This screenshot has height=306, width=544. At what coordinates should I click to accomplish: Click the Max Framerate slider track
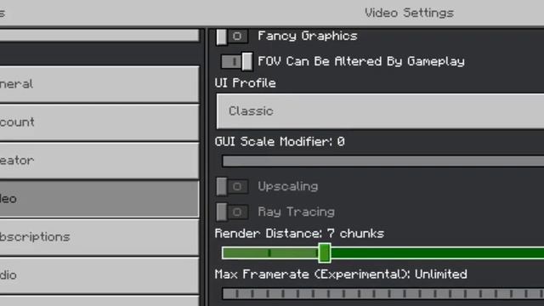[x=383, y=294]
